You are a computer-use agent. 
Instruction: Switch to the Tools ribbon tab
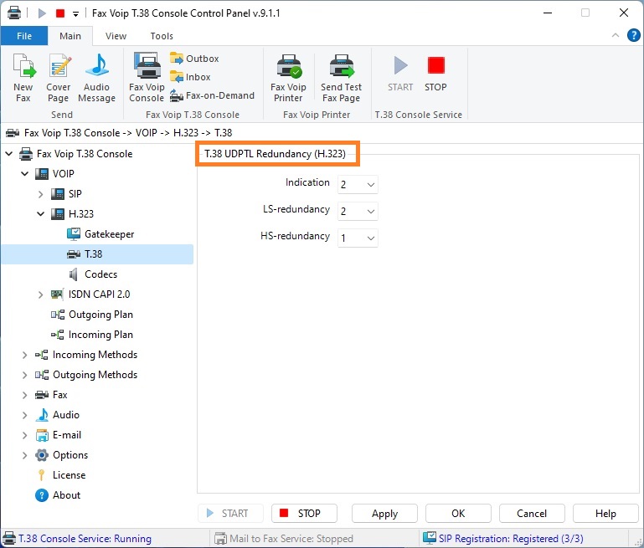pyautogui.click(x=162, y=36)
